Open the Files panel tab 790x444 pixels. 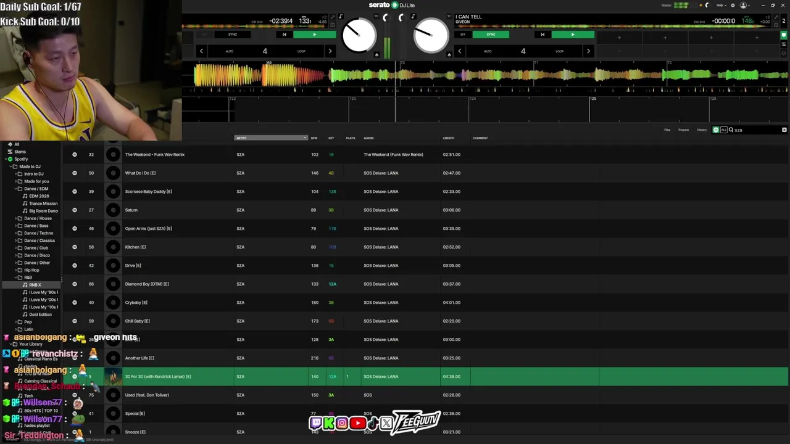[x=667, y=130]
